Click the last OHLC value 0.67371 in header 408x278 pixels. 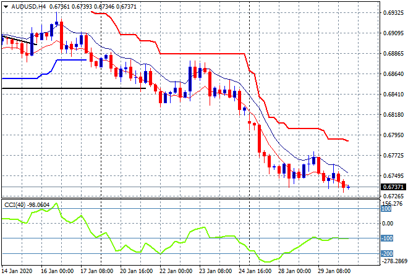126,7
